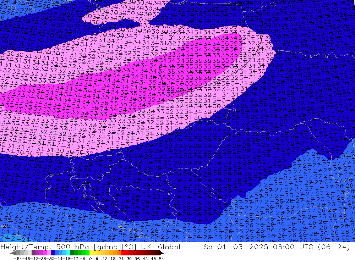The width and height of the screenshot is (355, 260).
Task: Click the "[°C]" unit label
Action: click(x=129, y=247)
